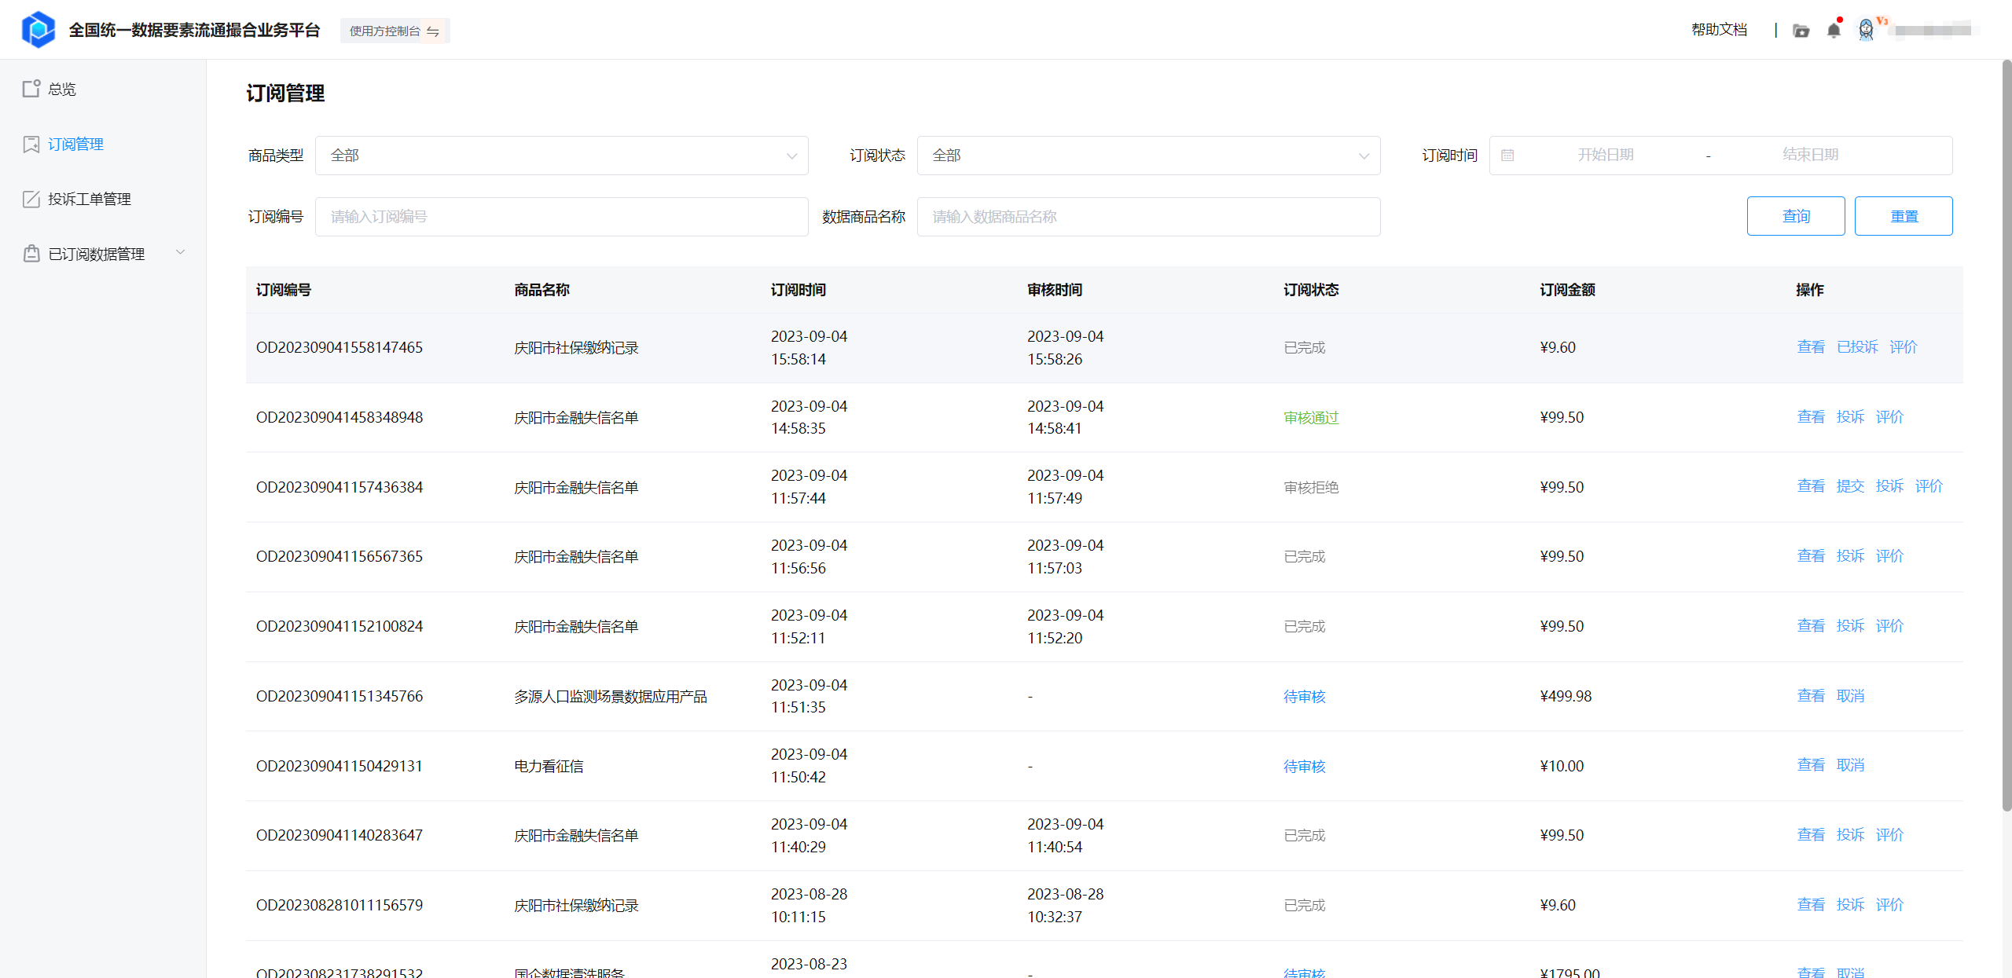Image resolution: width=2012 pixels, height=978 pixels.
Task: Click 查看 for order OD202308281011156579
Action: [1811, 905]
